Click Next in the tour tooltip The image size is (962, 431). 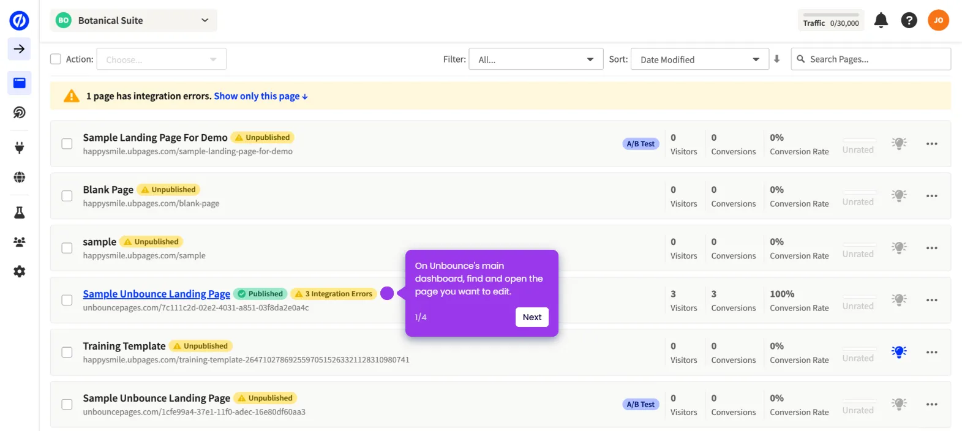pyautogui.click(x=532, y=317)
